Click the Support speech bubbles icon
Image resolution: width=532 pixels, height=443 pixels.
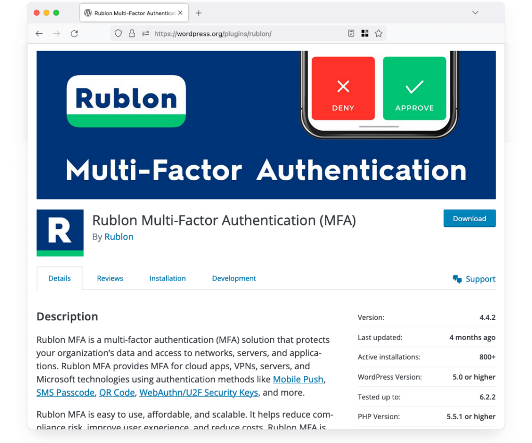pos(457,279)
